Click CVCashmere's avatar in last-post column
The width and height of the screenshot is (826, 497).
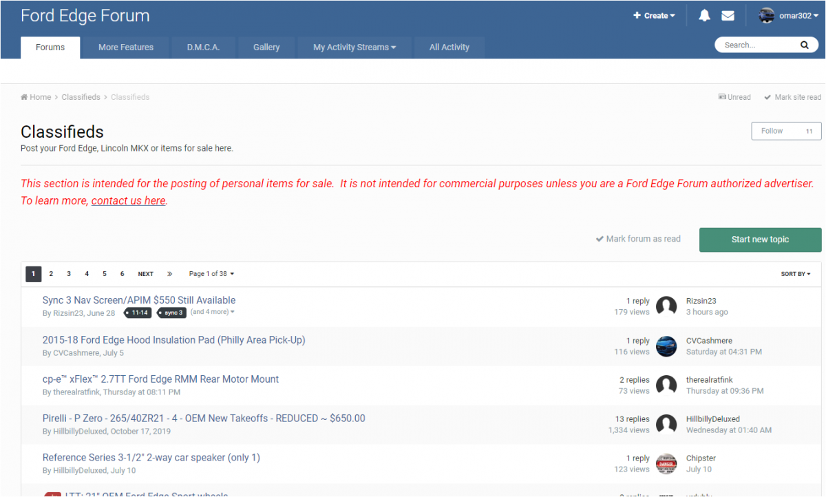tap(666, 346)
